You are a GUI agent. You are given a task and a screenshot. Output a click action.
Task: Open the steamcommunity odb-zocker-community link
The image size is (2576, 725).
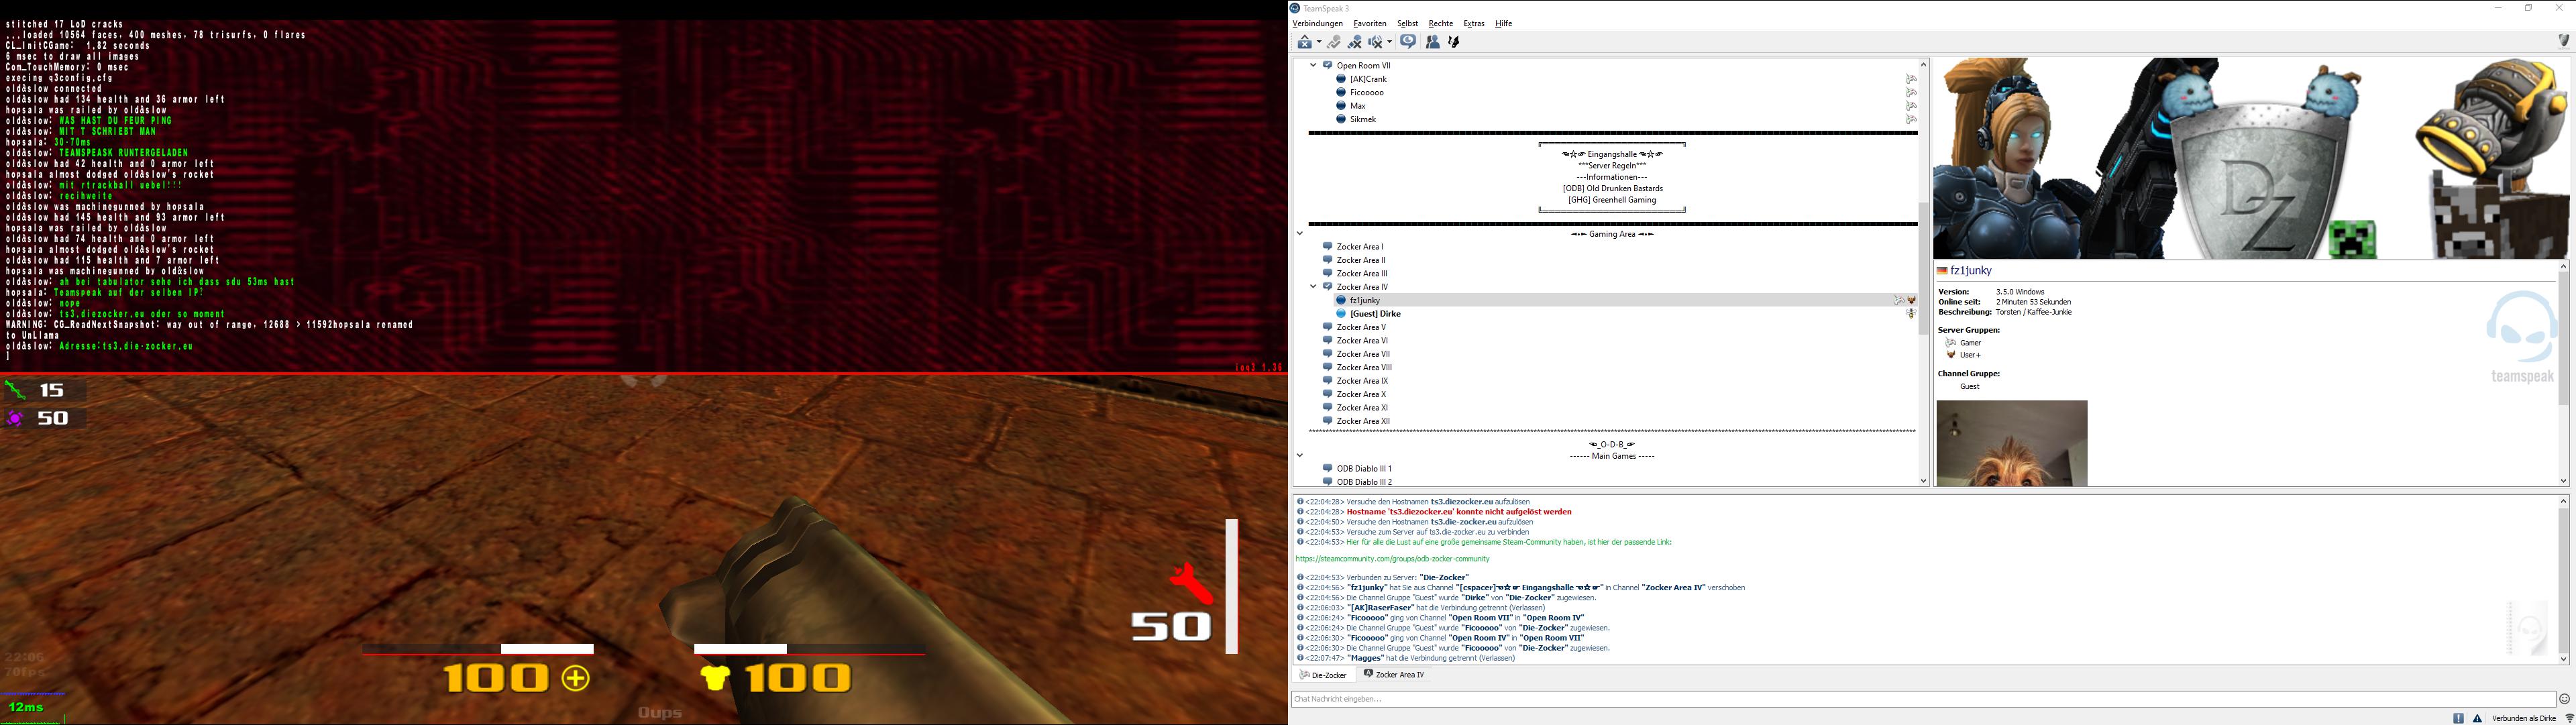click(1392, 559)
